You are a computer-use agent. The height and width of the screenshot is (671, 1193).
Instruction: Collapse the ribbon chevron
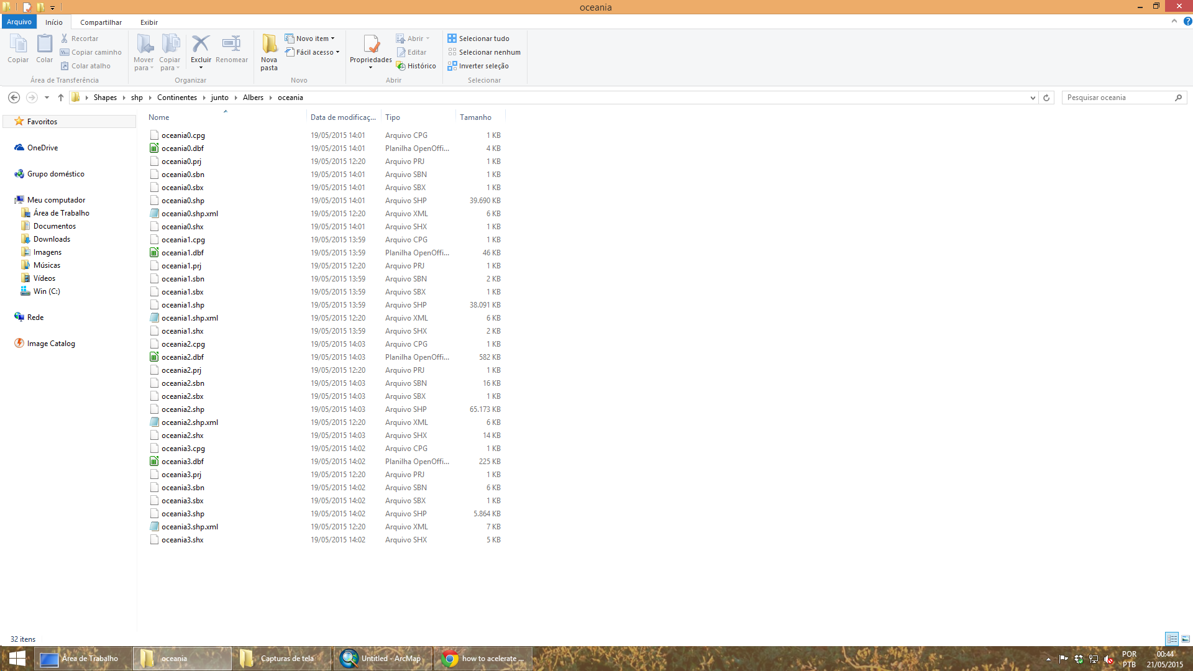tap(1174, 21)
